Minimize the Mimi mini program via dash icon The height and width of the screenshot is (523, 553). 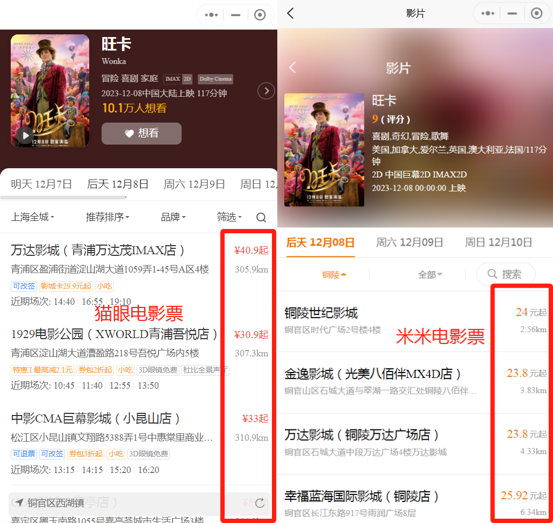click(x=512, y=13)
